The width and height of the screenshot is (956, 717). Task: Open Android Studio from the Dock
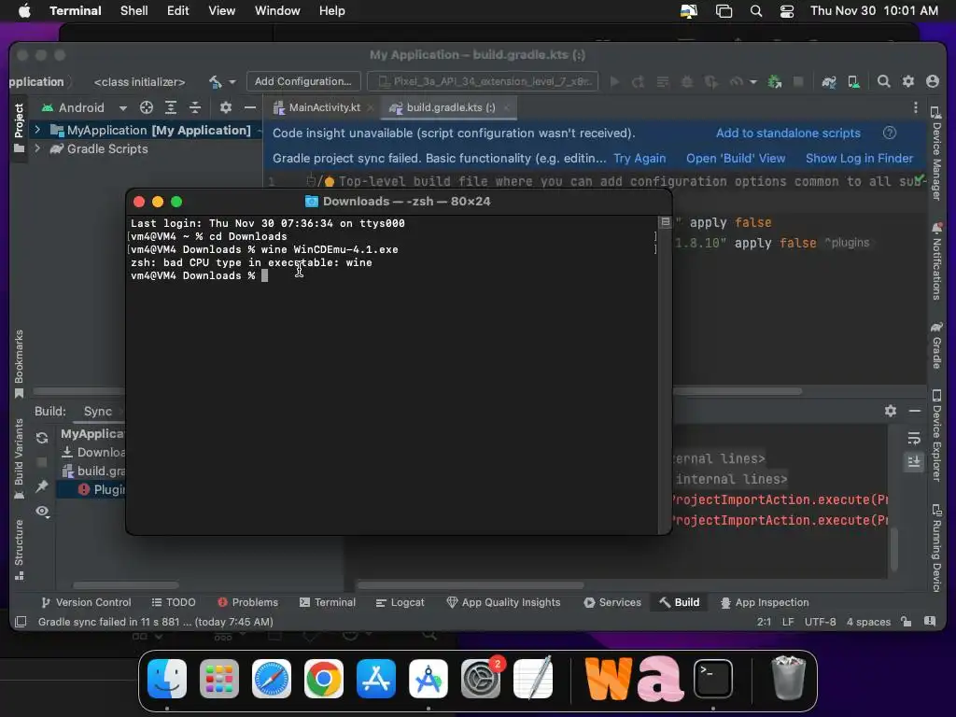click(x=429, y=679)
